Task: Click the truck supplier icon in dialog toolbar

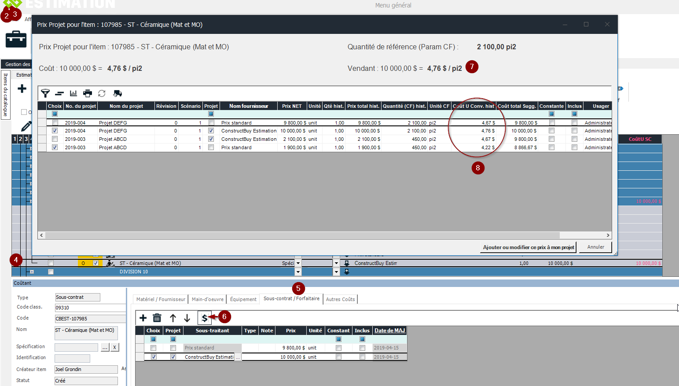Action: pos(117,93)
